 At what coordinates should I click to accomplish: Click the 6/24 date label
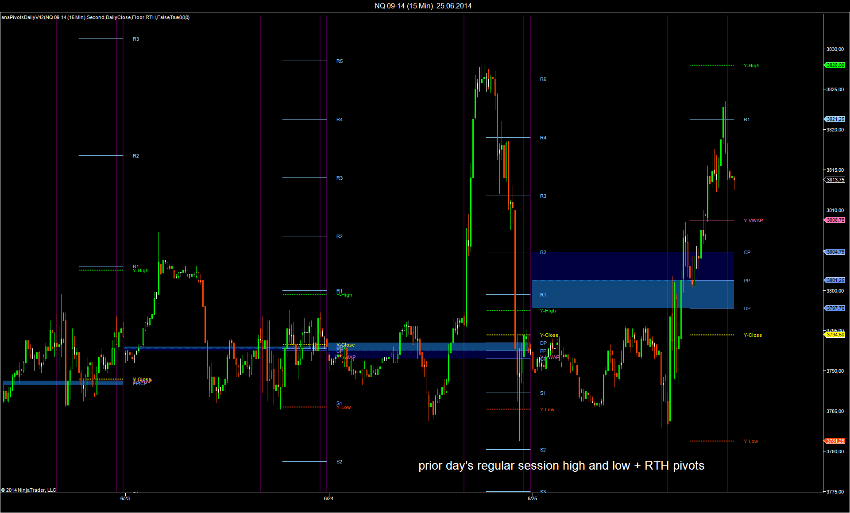click(x=328, y=498)
